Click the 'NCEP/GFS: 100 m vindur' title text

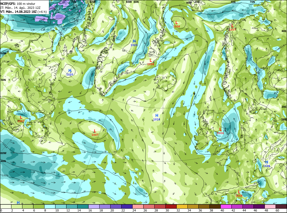(18, 4)
